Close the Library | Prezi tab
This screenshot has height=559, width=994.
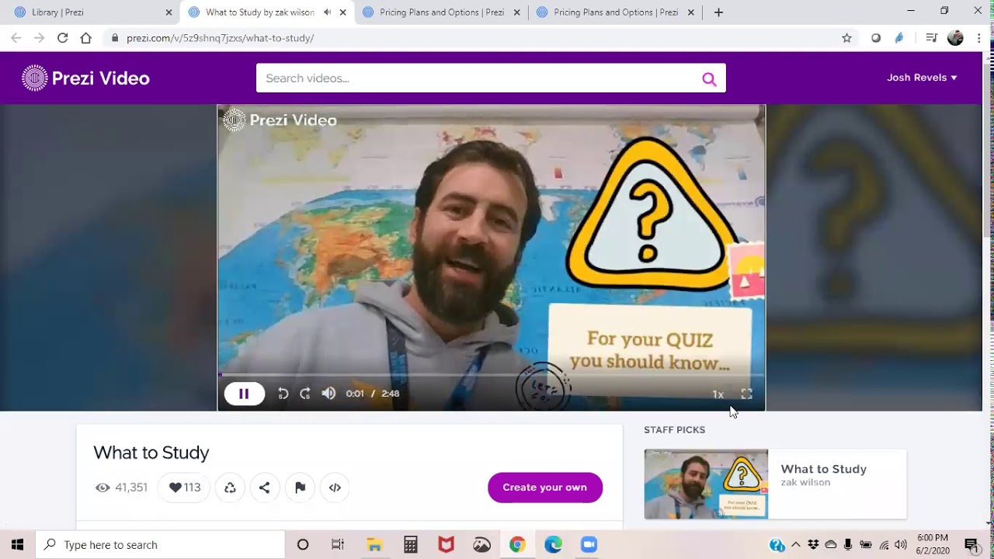[x=169, y=12]
